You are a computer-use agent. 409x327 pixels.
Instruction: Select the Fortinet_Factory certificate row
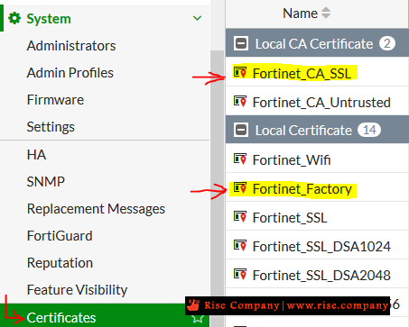click(x=317, y=187)
